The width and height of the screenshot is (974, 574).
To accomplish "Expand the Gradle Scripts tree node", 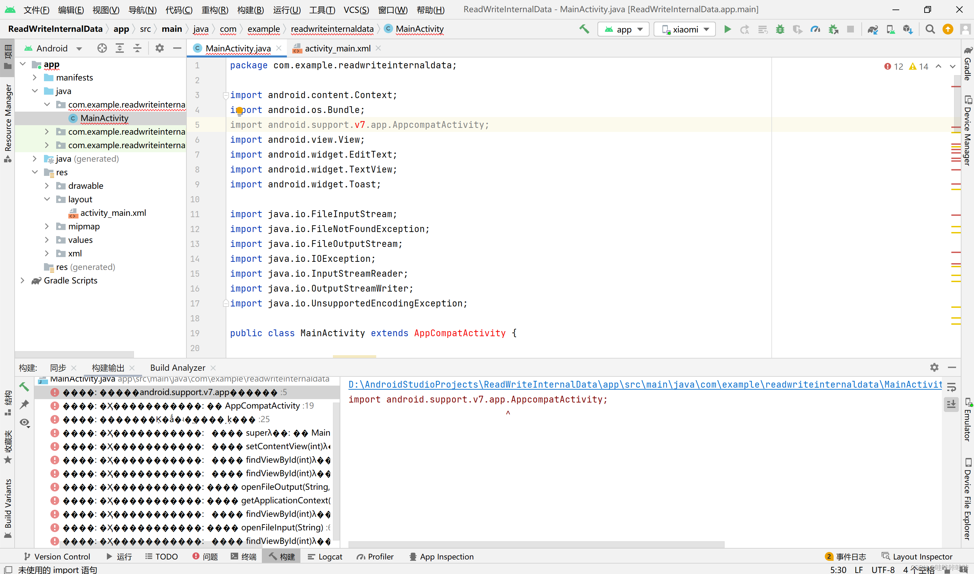I will [22, 280].
